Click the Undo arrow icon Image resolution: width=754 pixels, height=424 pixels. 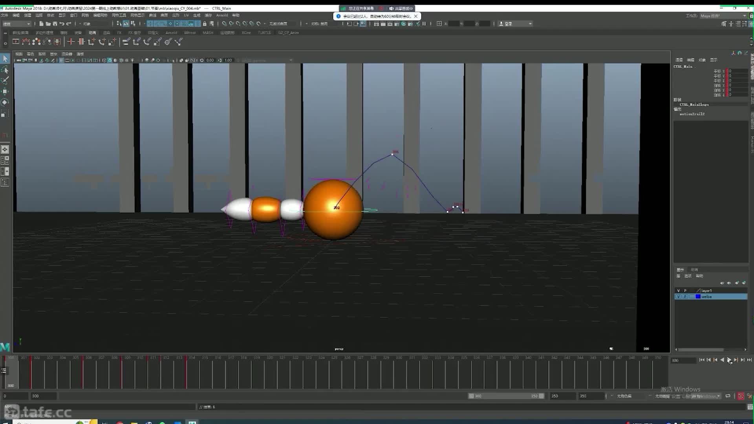(62, 24)
